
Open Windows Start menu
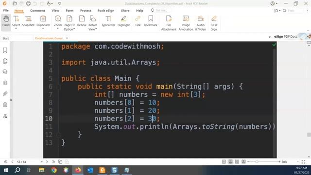5,170
